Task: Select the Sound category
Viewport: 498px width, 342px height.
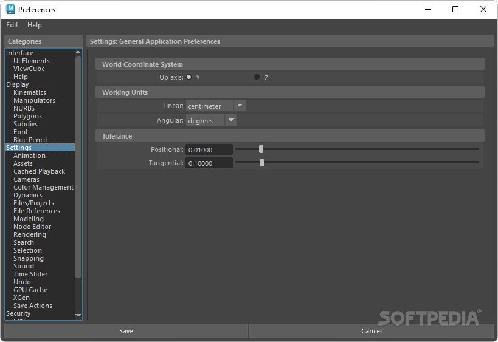Action: click(24, 267)
